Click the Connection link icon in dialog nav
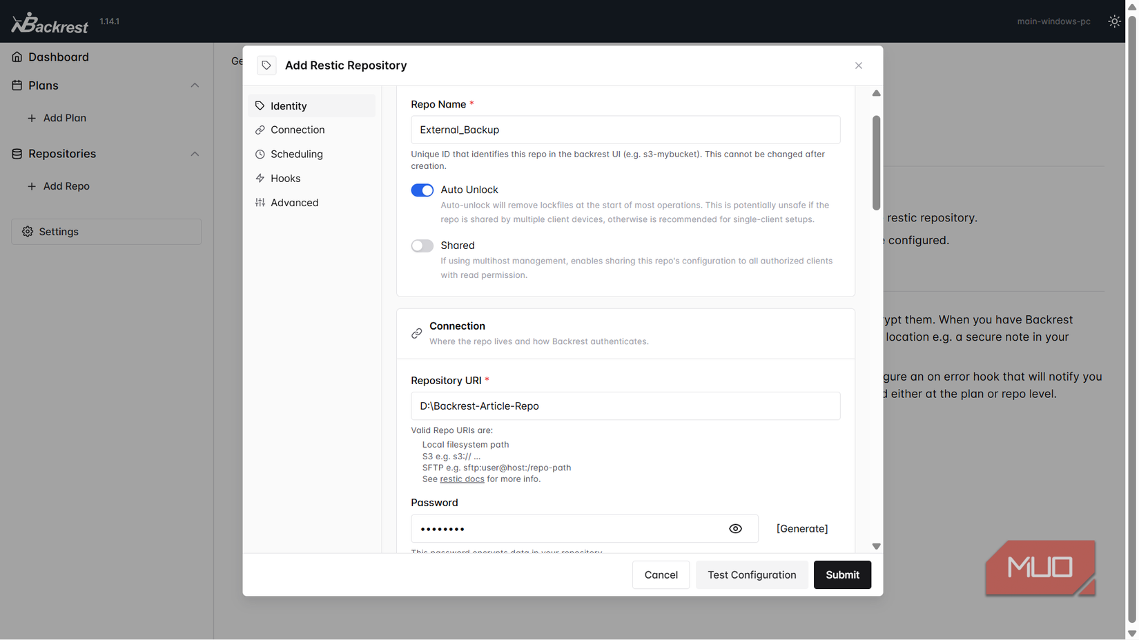Screen dimensions: 1139x640 260,130
